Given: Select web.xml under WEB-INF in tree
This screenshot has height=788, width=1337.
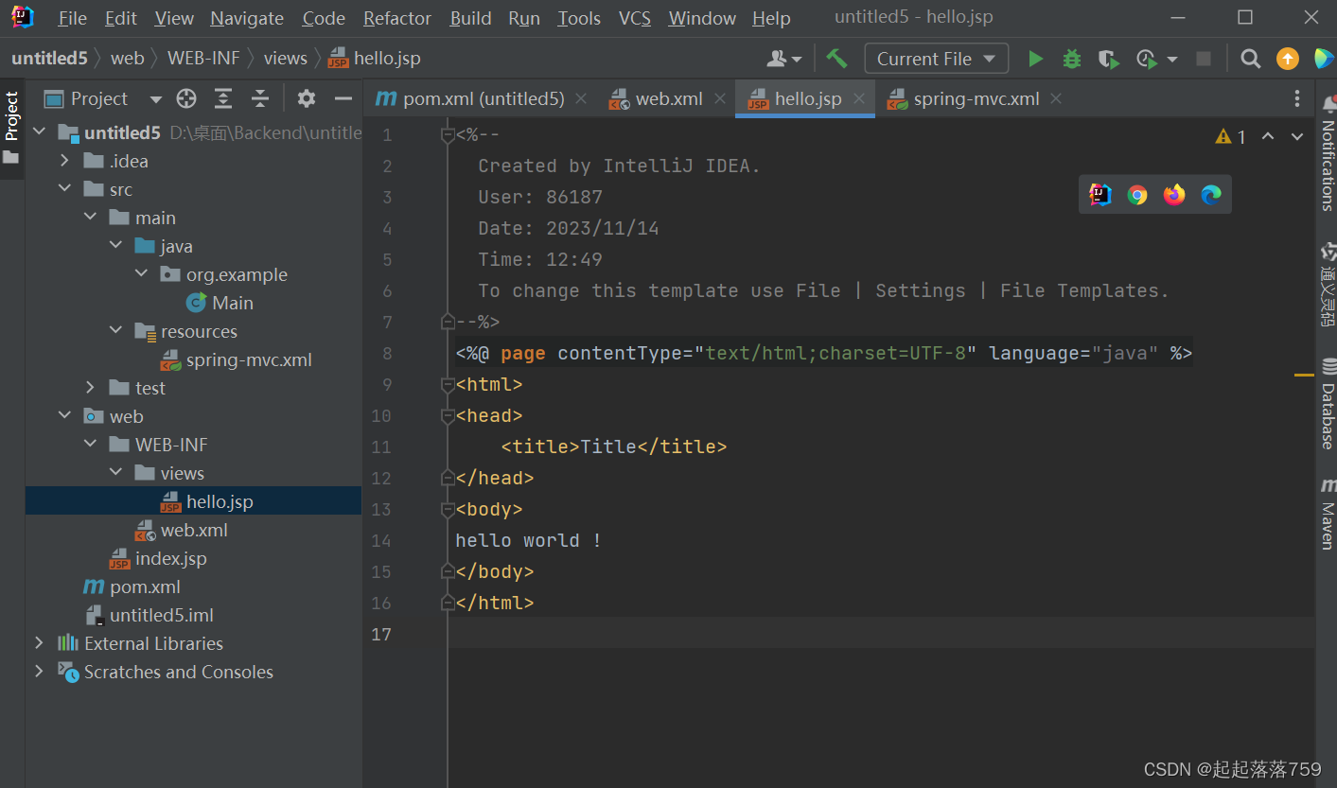Looking at the screenshot, I should click(181, 530).
